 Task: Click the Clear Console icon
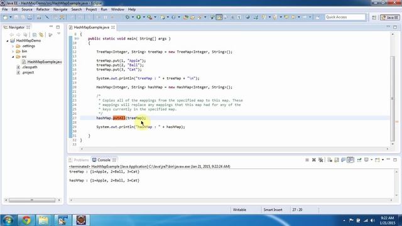tap(330, 160)
